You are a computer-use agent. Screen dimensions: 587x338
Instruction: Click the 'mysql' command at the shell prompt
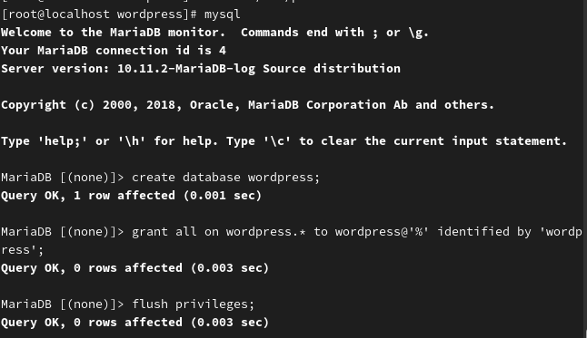pyautogui.click(x=222, y=14)
